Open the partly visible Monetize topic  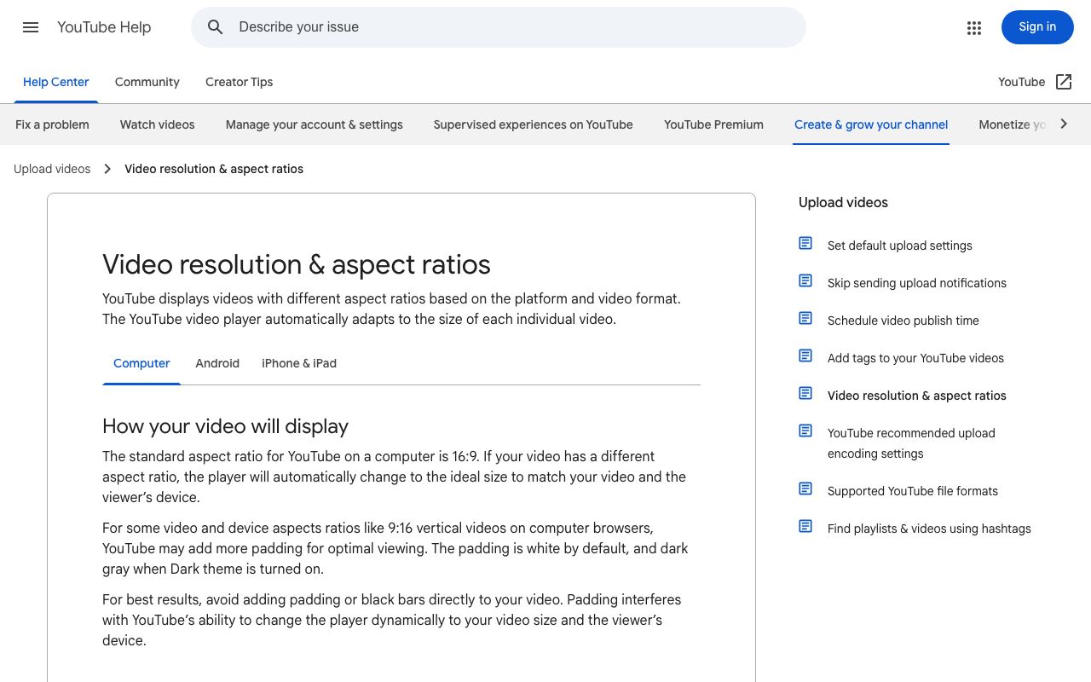[x=1013, y=124]
